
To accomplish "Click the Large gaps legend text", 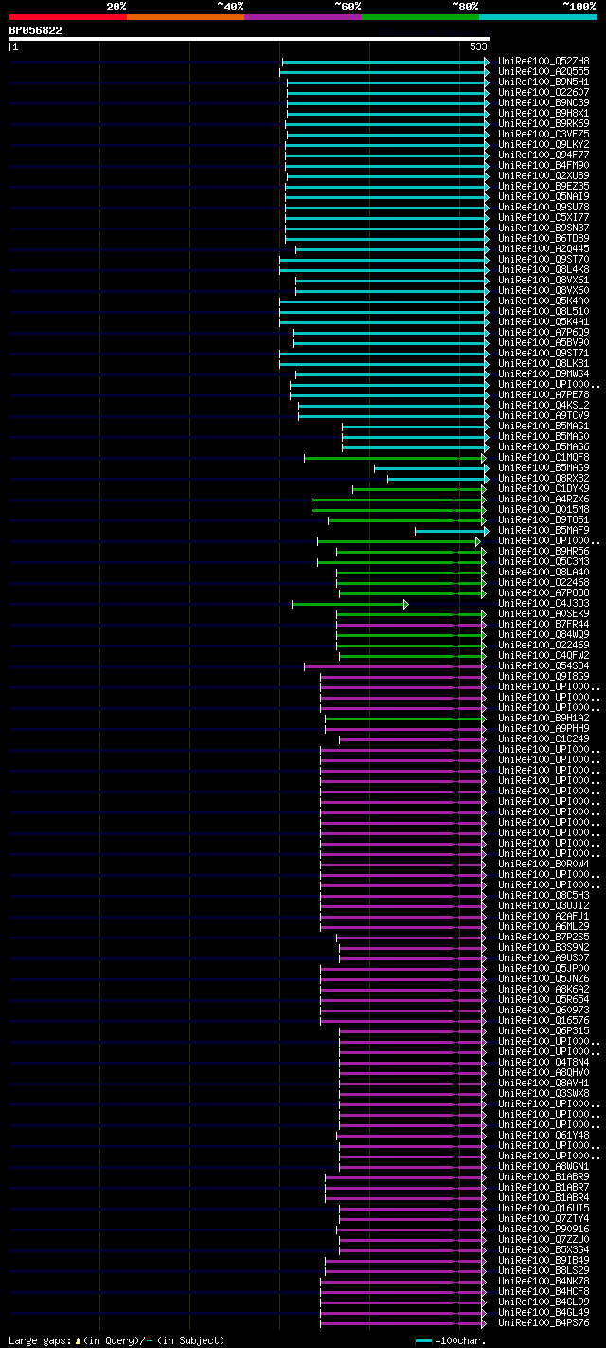I will pos(116,1340).
